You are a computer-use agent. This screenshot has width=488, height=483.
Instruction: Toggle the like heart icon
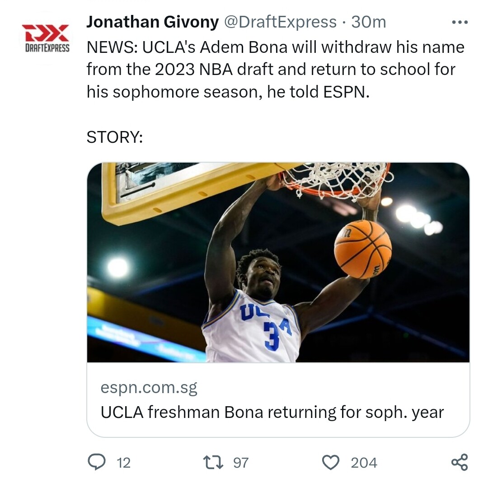pos(330,462)
